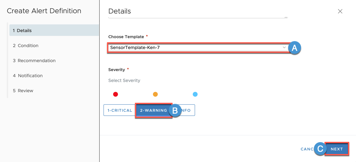Click the light blue info severity dot
The image size is (356, 162).
pos(195,94)
